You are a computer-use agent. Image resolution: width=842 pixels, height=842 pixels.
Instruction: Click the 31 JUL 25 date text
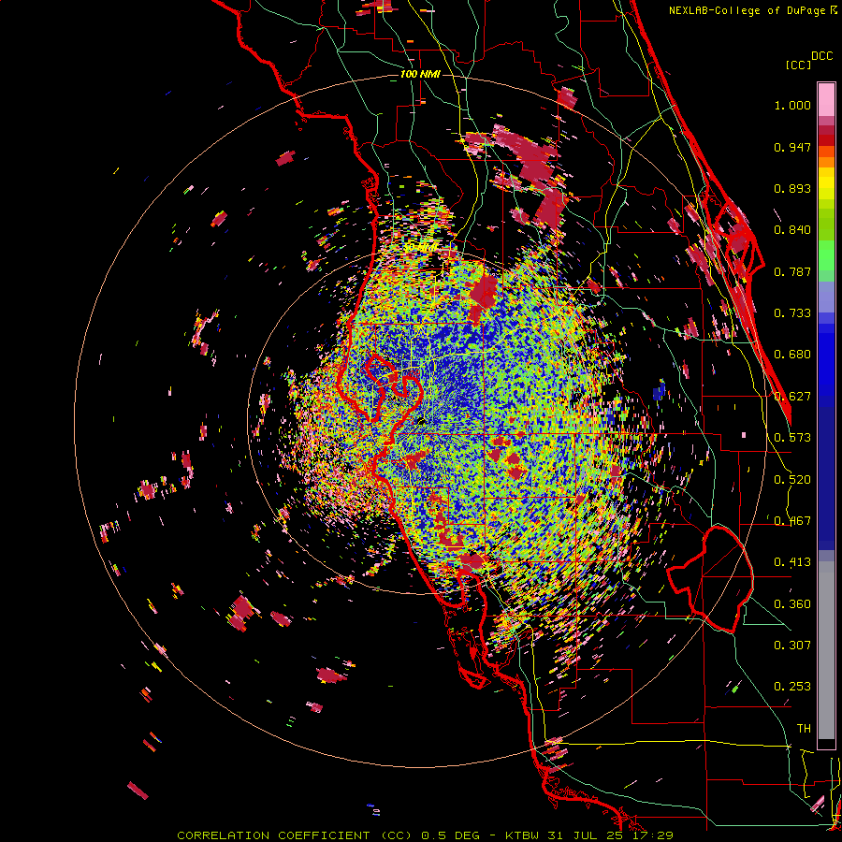[587, 835]
